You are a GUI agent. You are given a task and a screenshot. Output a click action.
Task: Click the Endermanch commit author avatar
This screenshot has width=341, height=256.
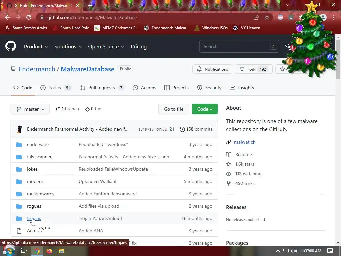19,129
